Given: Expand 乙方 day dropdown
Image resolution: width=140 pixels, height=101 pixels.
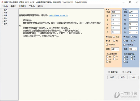Looking at the screenshot, I should coord(137,24).
